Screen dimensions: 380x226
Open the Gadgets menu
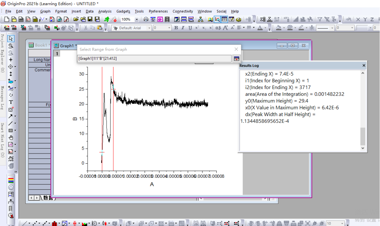[123, 11]
